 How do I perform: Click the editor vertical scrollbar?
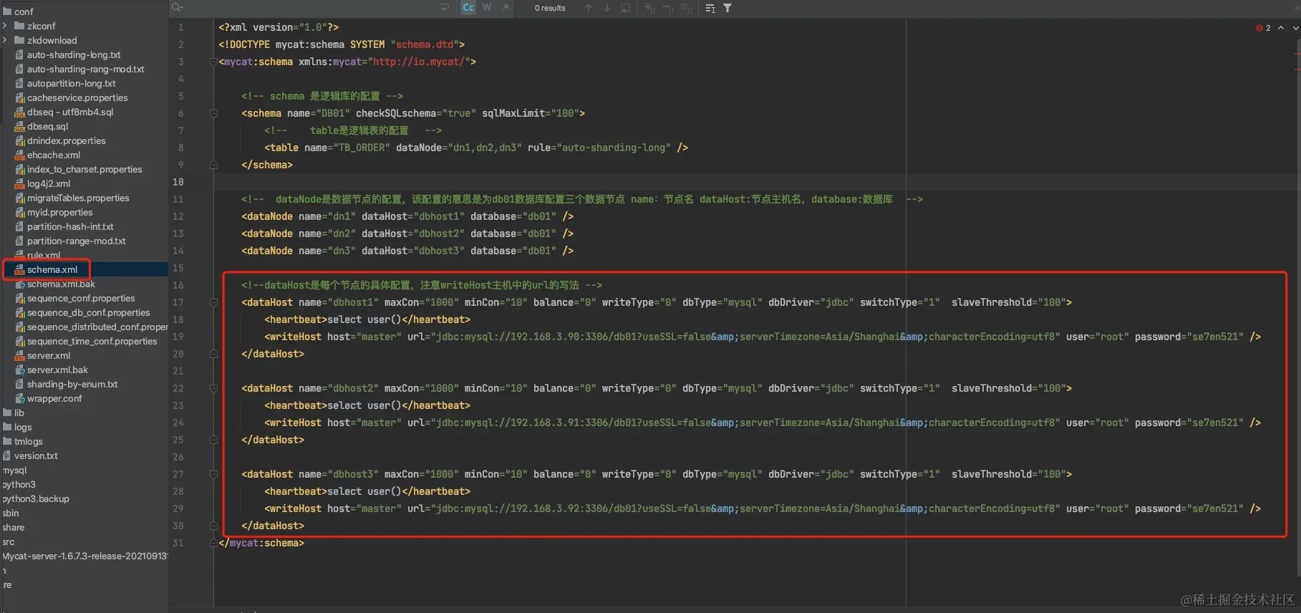1297,308
